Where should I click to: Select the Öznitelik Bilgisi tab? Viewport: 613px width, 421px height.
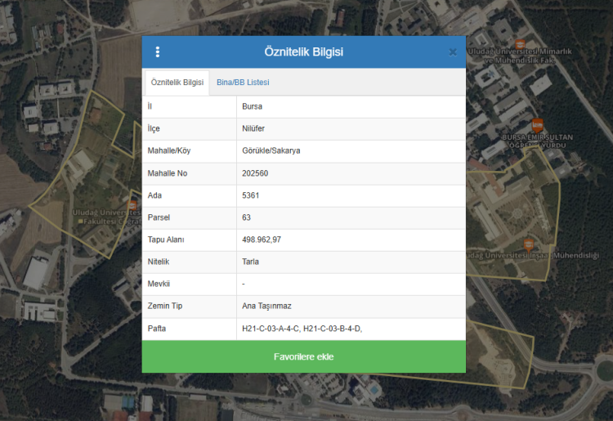(x=177, y=83)
